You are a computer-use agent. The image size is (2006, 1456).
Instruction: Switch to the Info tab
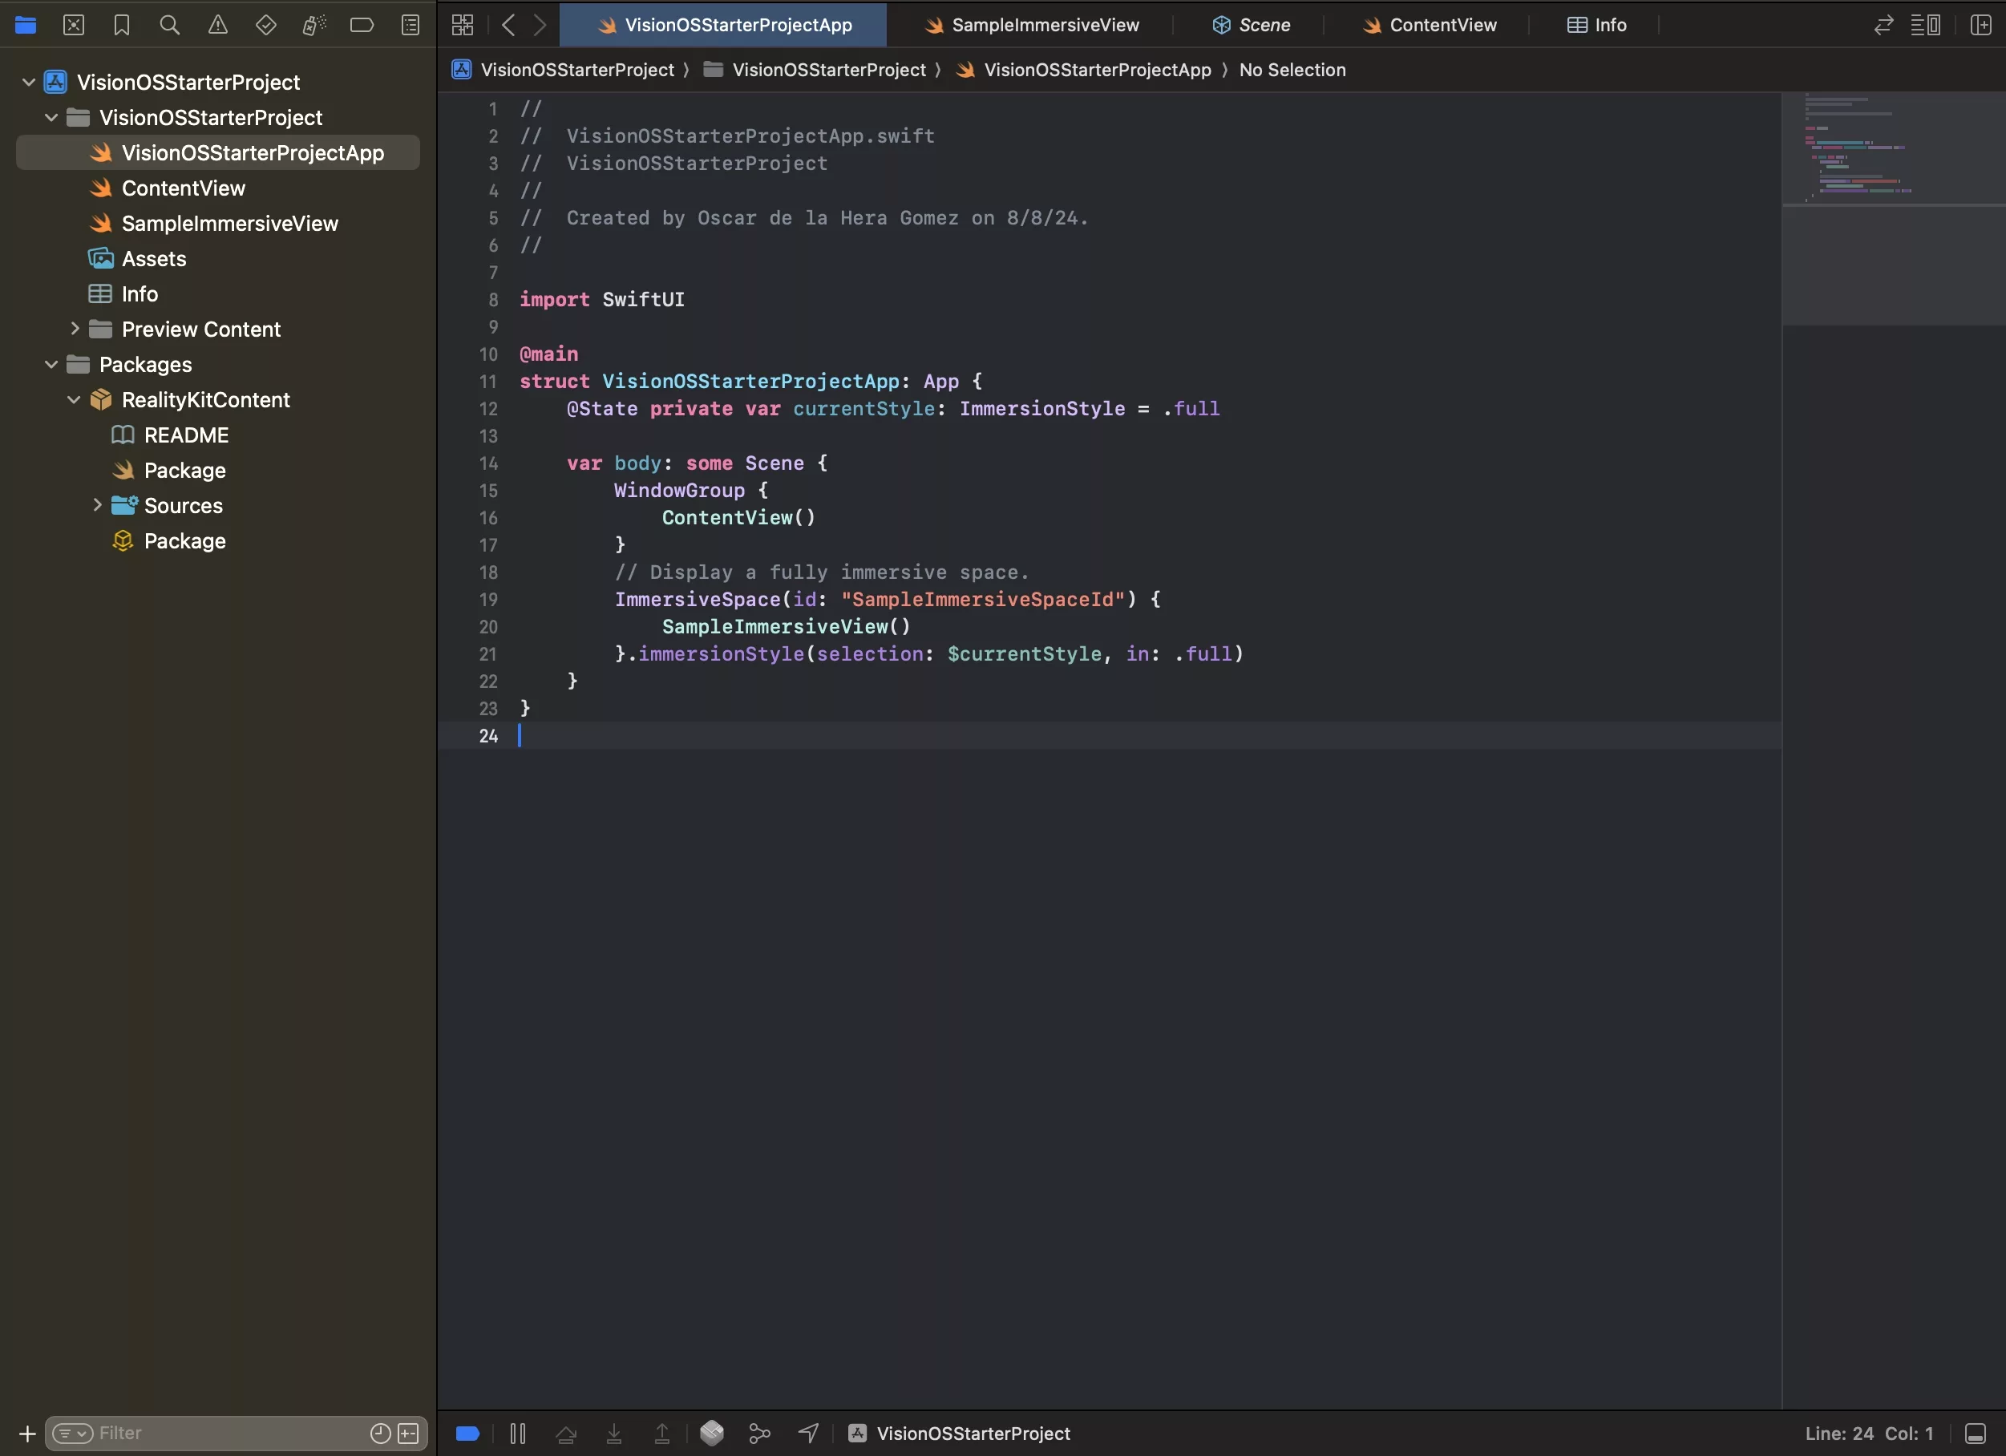tap(1595, 25)
